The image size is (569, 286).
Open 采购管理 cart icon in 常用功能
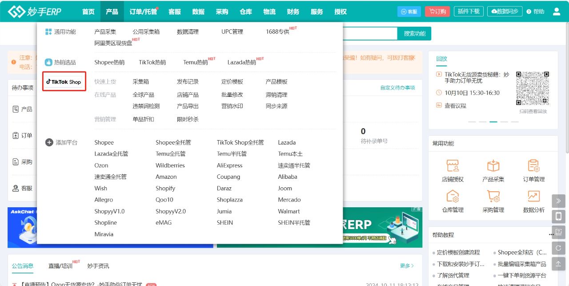(493, 196)
